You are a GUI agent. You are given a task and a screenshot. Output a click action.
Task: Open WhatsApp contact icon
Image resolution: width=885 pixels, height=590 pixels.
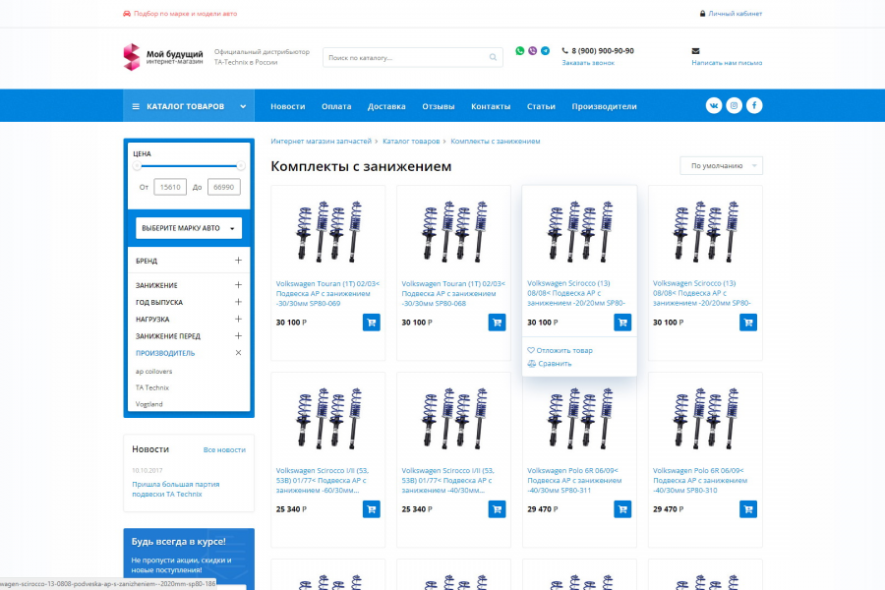click(520, 51)
